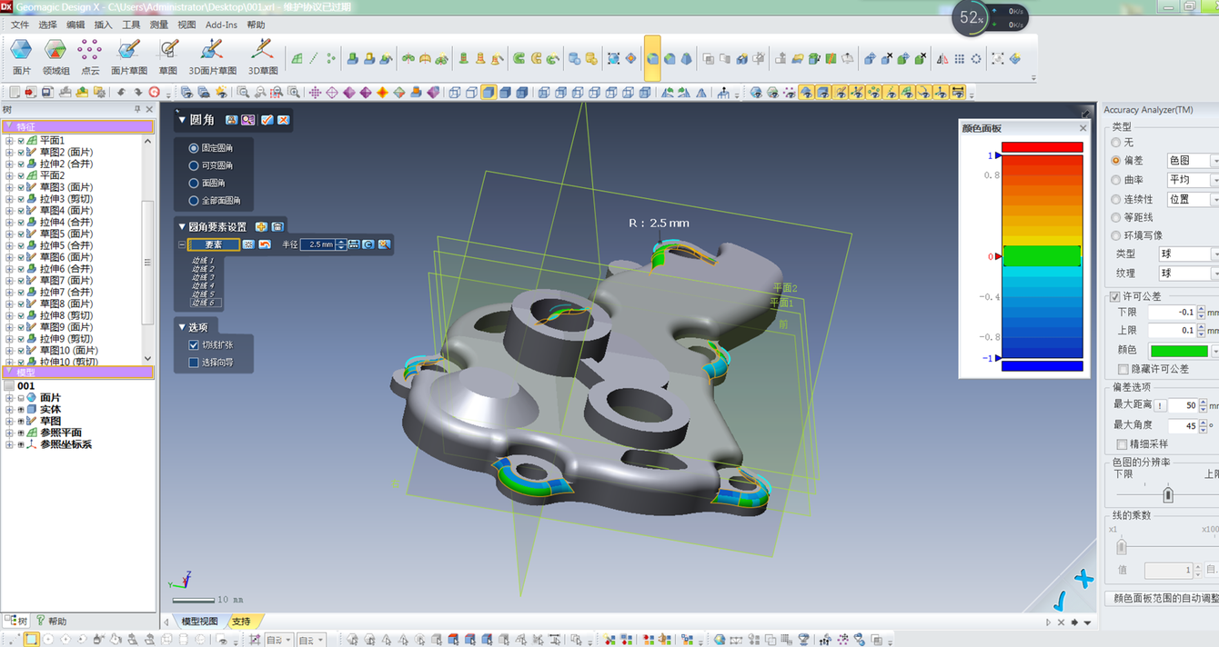Select 草图10 (面片) in the feature tree
Viewport: 1219px width, 647px height.
68,350
